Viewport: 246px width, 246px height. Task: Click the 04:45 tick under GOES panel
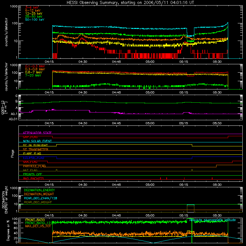[x=117, y=123]
